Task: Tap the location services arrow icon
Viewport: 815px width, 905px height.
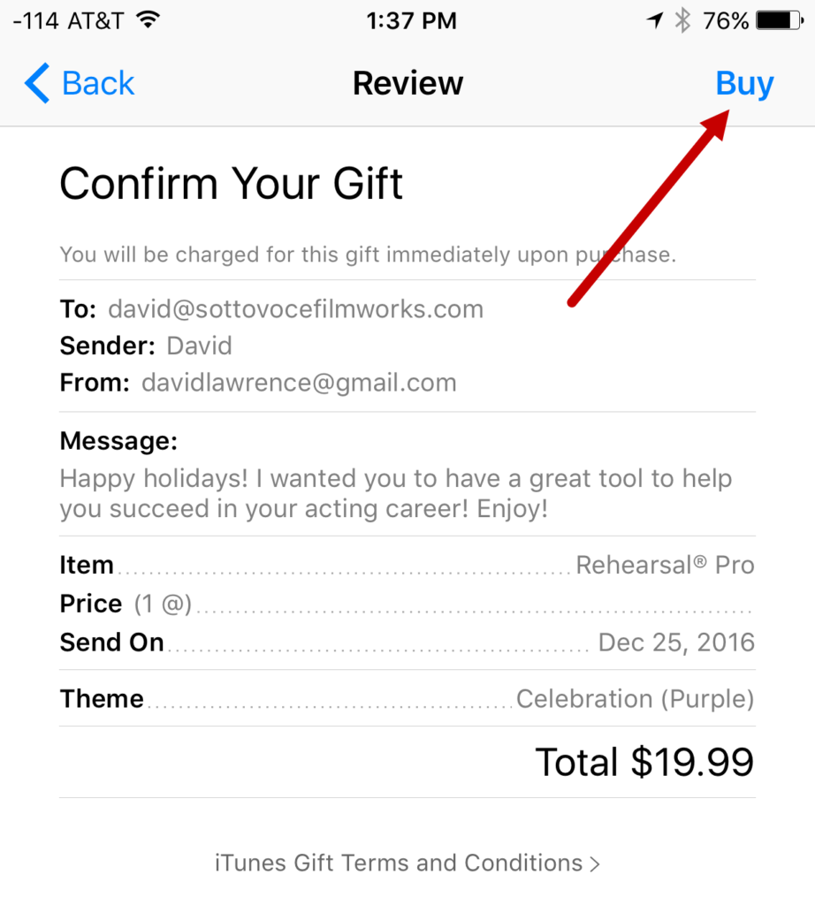Action: click(654, 21)
